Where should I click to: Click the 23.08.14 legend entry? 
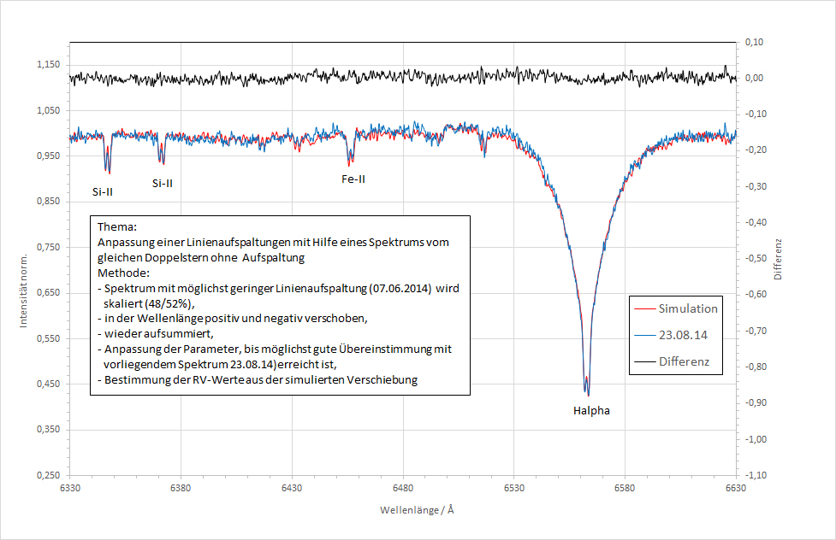pyautogui.click(x=682, y=335)
